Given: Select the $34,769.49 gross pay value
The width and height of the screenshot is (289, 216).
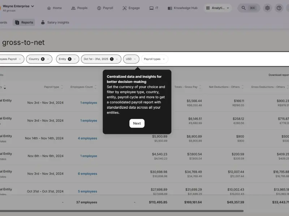Looking at the screenshot, I should tap(193, 172).
